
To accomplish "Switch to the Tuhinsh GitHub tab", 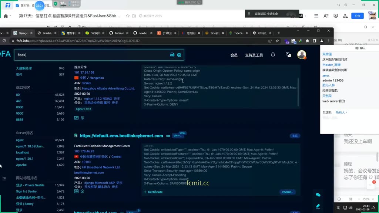I will (x=119, y=33).
